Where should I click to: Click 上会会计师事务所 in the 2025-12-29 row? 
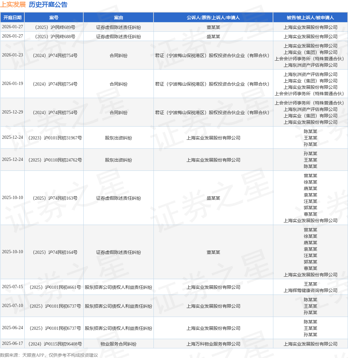point(310,103)
